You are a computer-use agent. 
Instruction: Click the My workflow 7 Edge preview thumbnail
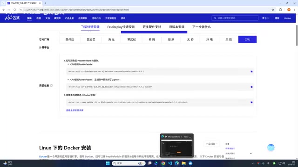(x=177, y=145)
